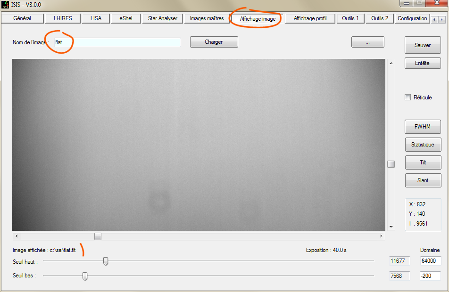Click the ISIS application icon in title bar
449x292 pixels.
click(x=5, y=4)
